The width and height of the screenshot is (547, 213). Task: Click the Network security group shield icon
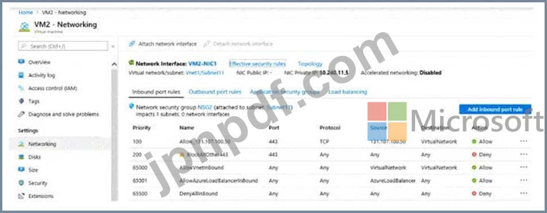(131, 106)
